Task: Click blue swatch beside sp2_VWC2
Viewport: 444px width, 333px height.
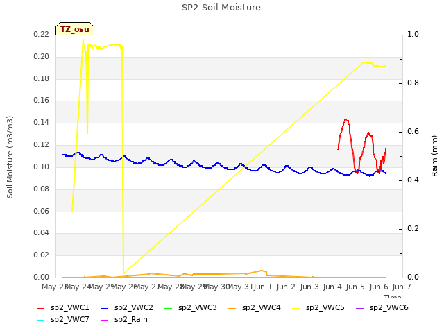Action: 105,308
